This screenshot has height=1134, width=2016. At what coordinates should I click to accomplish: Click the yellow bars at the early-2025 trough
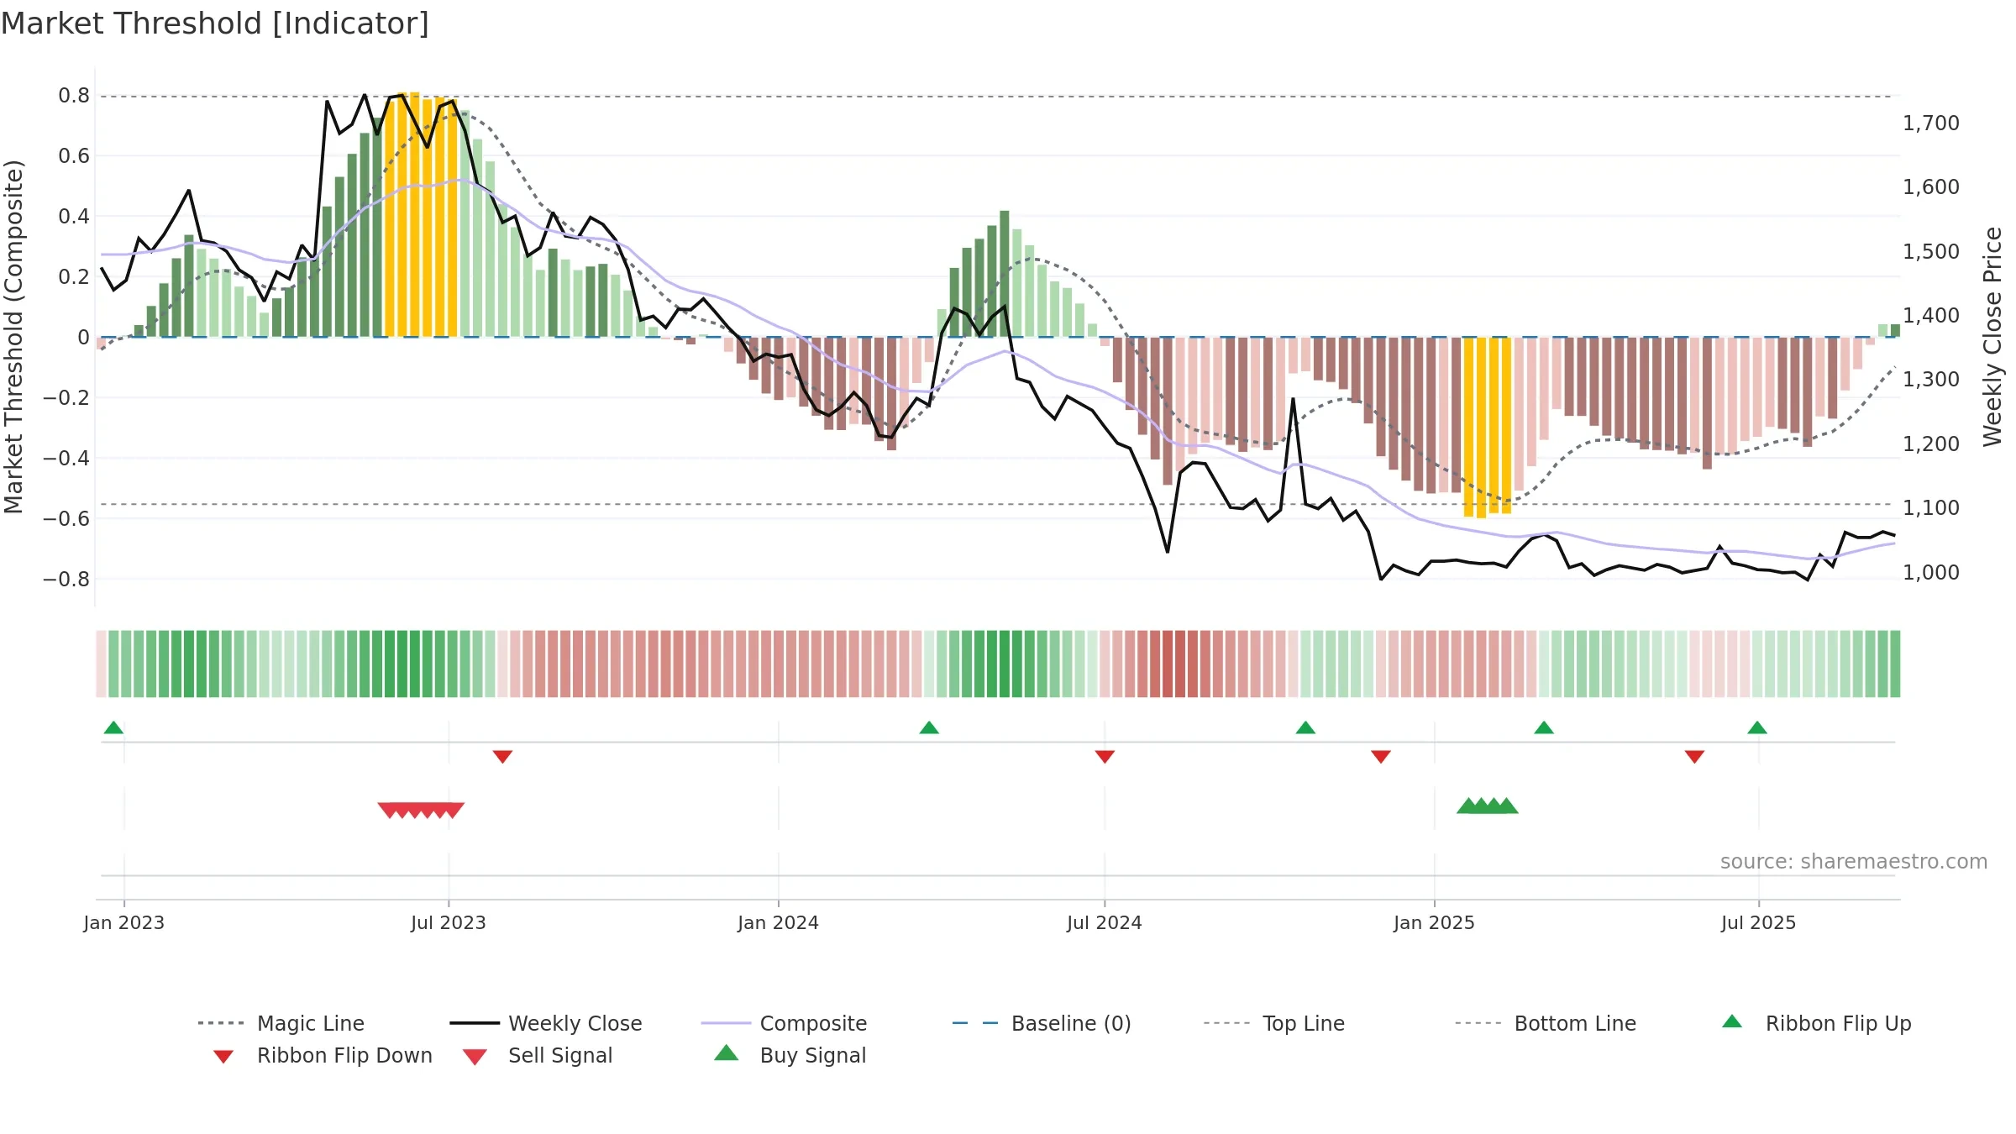pyautogui.click(x=1488, y=427)
